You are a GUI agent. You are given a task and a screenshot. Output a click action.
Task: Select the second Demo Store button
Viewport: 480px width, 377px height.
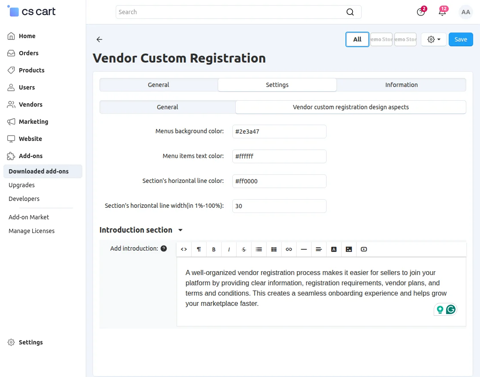[x=405, y=39]
